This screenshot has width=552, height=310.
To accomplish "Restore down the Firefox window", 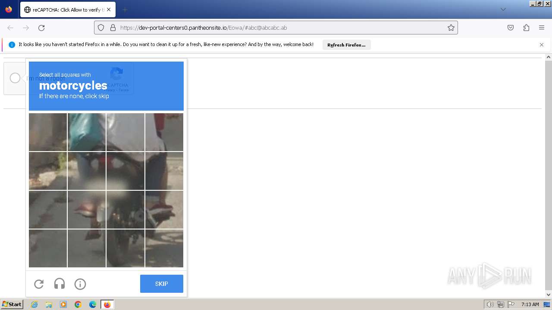I will click(539, 3).
